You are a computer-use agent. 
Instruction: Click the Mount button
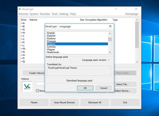[34, 102]
